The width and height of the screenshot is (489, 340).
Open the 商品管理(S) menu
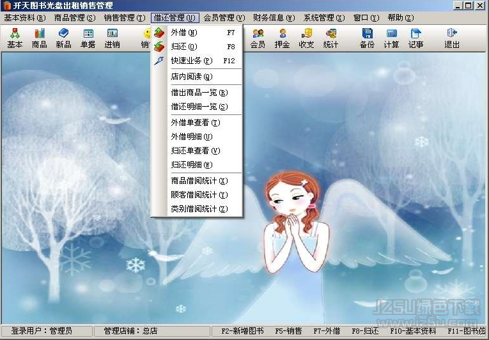75,18
